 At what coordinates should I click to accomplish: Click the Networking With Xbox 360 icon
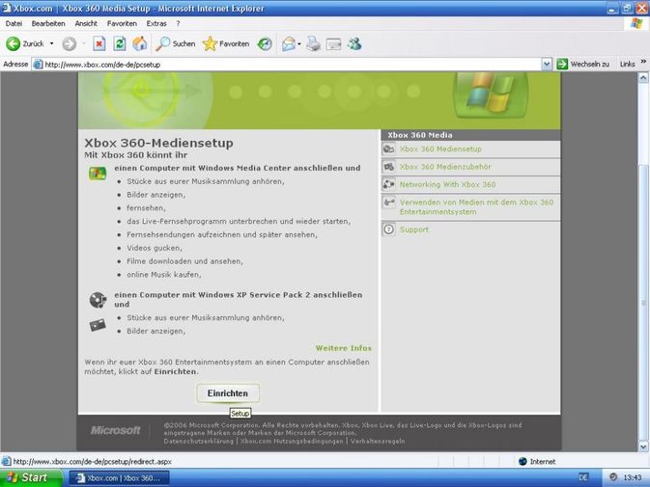(x=389, y=184)
